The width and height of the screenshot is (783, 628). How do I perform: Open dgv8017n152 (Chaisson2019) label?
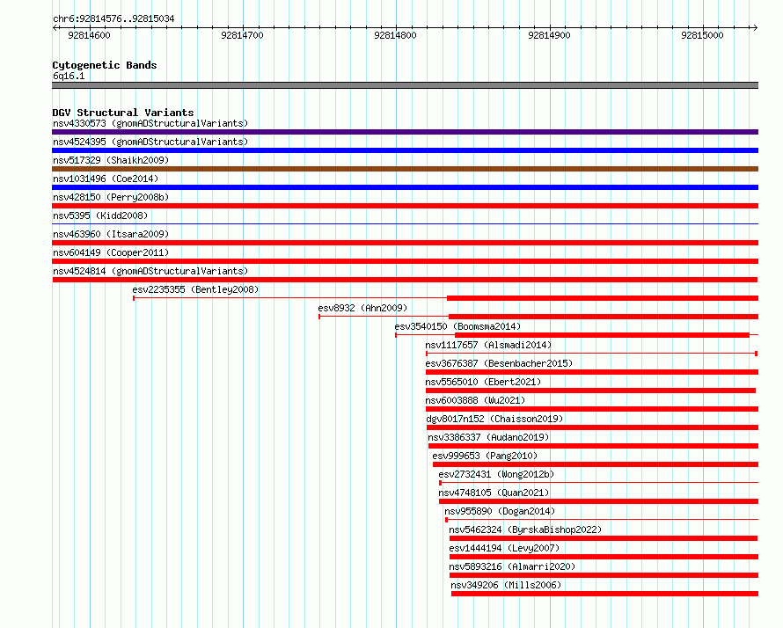coord(494,419)
